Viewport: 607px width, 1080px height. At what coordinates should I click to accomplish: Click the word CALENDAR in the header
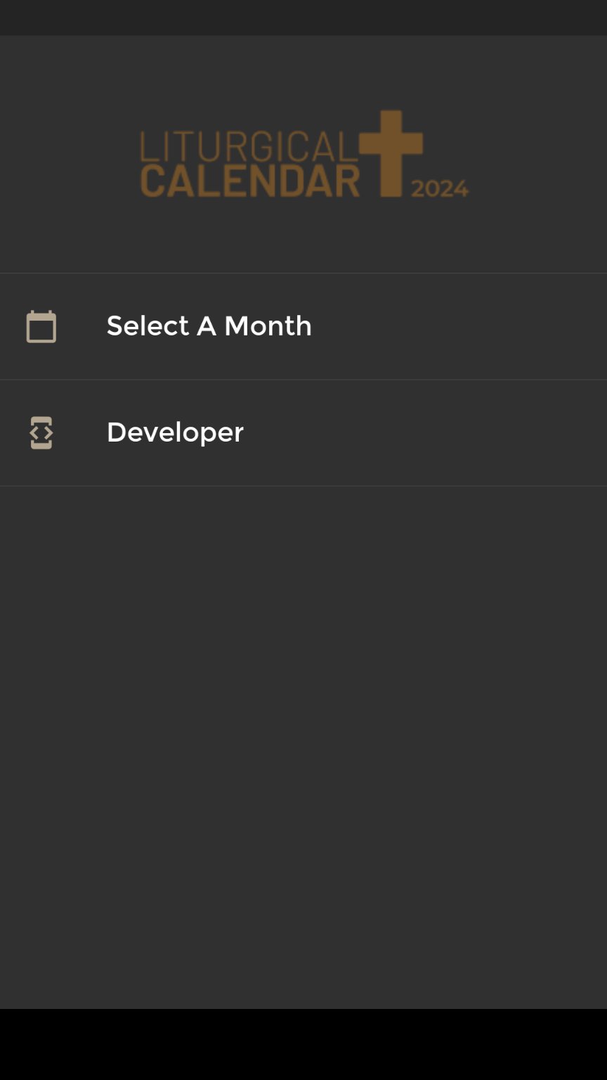[250, 180]
